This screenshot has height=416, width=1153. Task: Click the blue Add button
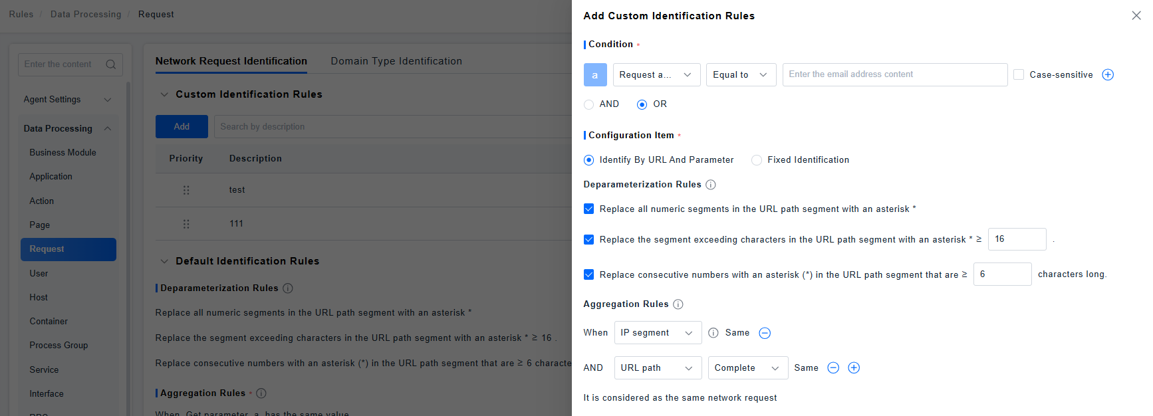tap(182, 127)
